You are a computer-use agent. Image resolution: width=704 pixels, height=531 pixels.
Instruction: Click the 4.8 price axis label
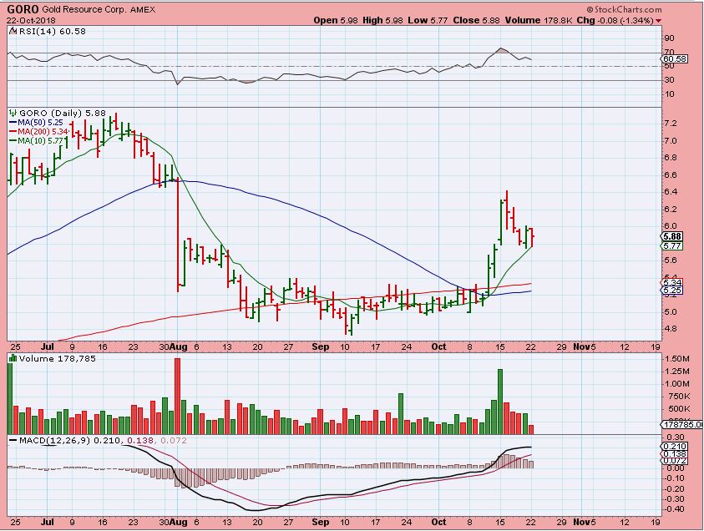(671, 329)
